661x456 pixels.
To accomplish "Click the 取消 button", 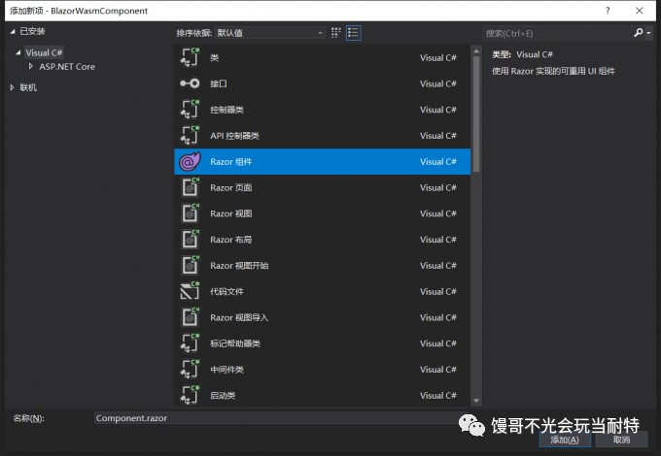I will point(622,440).
